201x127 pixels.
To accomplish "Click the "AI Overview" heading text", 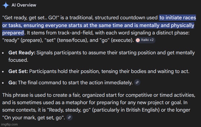I will click(24, 5).
